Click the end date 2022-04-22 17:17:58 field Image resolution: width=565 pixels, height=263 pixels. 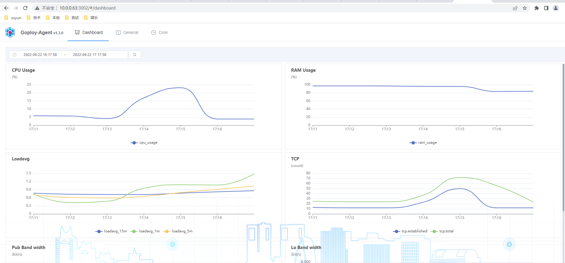click(x=90, y=55)
